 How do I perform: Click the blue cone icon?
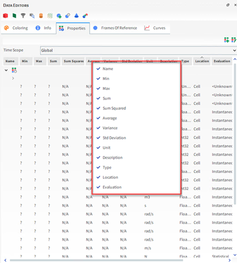(x=76, y=16)
